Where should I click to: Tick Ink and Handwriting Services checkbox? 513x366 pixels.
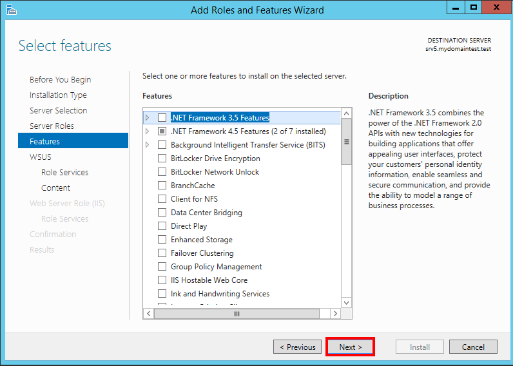coord(162,293)
